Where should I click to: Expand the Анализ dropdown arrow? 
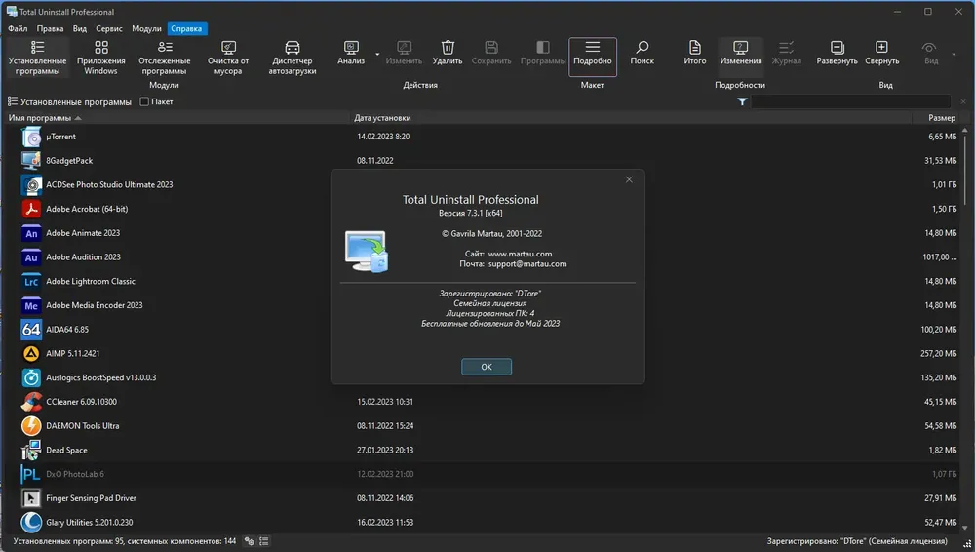click(377, 55)
